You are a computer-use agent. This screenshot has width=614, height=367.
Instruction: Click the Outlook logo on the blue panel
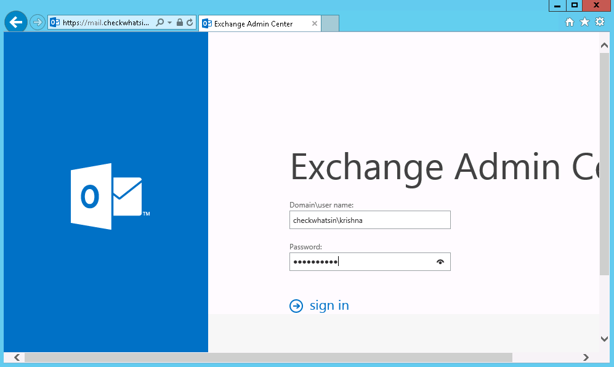tap(110, 196)
